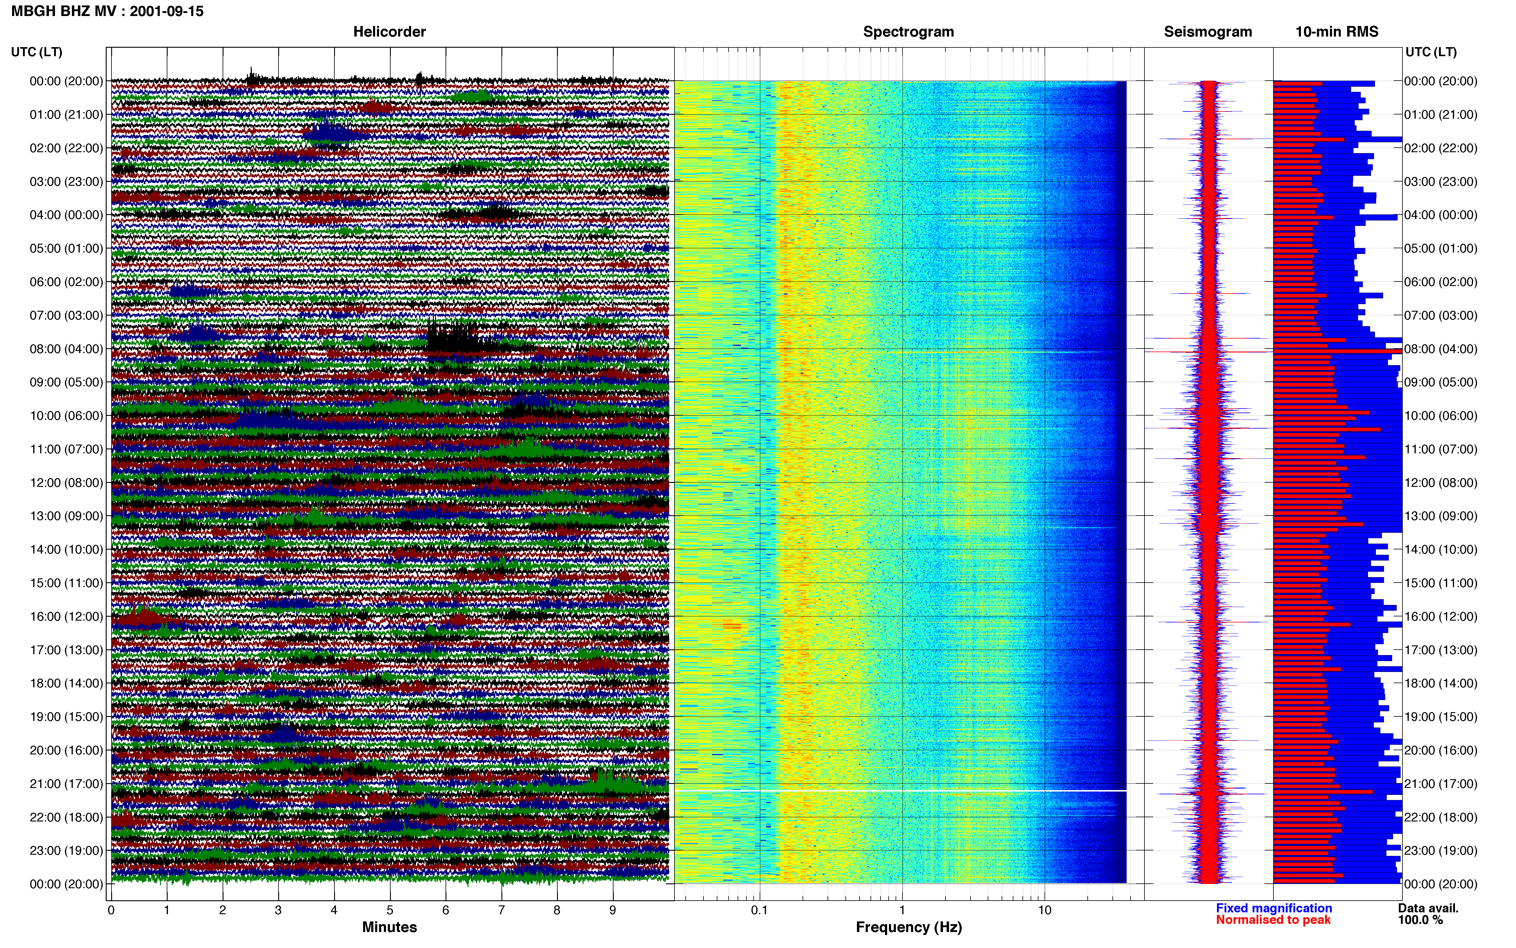Click left time label 22:00 (18:00)
This screenshot has height=948, width=1516.
66,818
